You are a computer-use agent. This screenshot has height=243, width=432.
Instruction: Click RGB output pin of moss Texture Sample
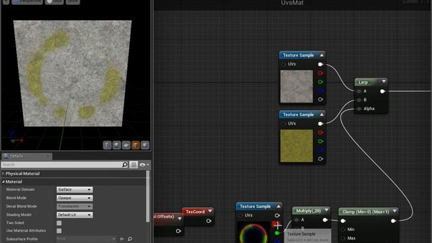point(320,124)
